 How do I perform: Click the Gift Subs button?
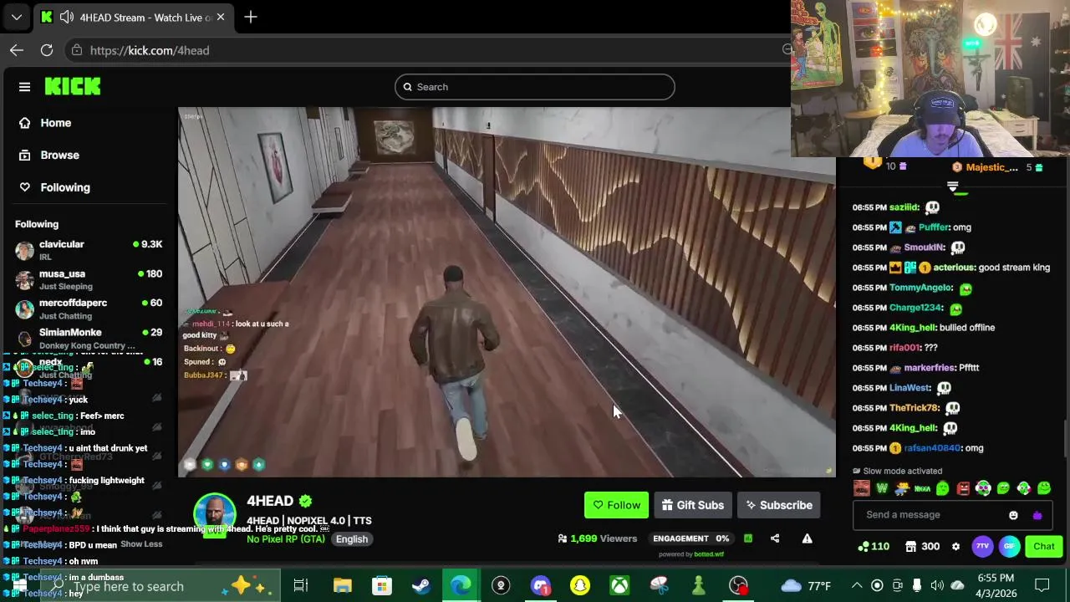[693, 505]
